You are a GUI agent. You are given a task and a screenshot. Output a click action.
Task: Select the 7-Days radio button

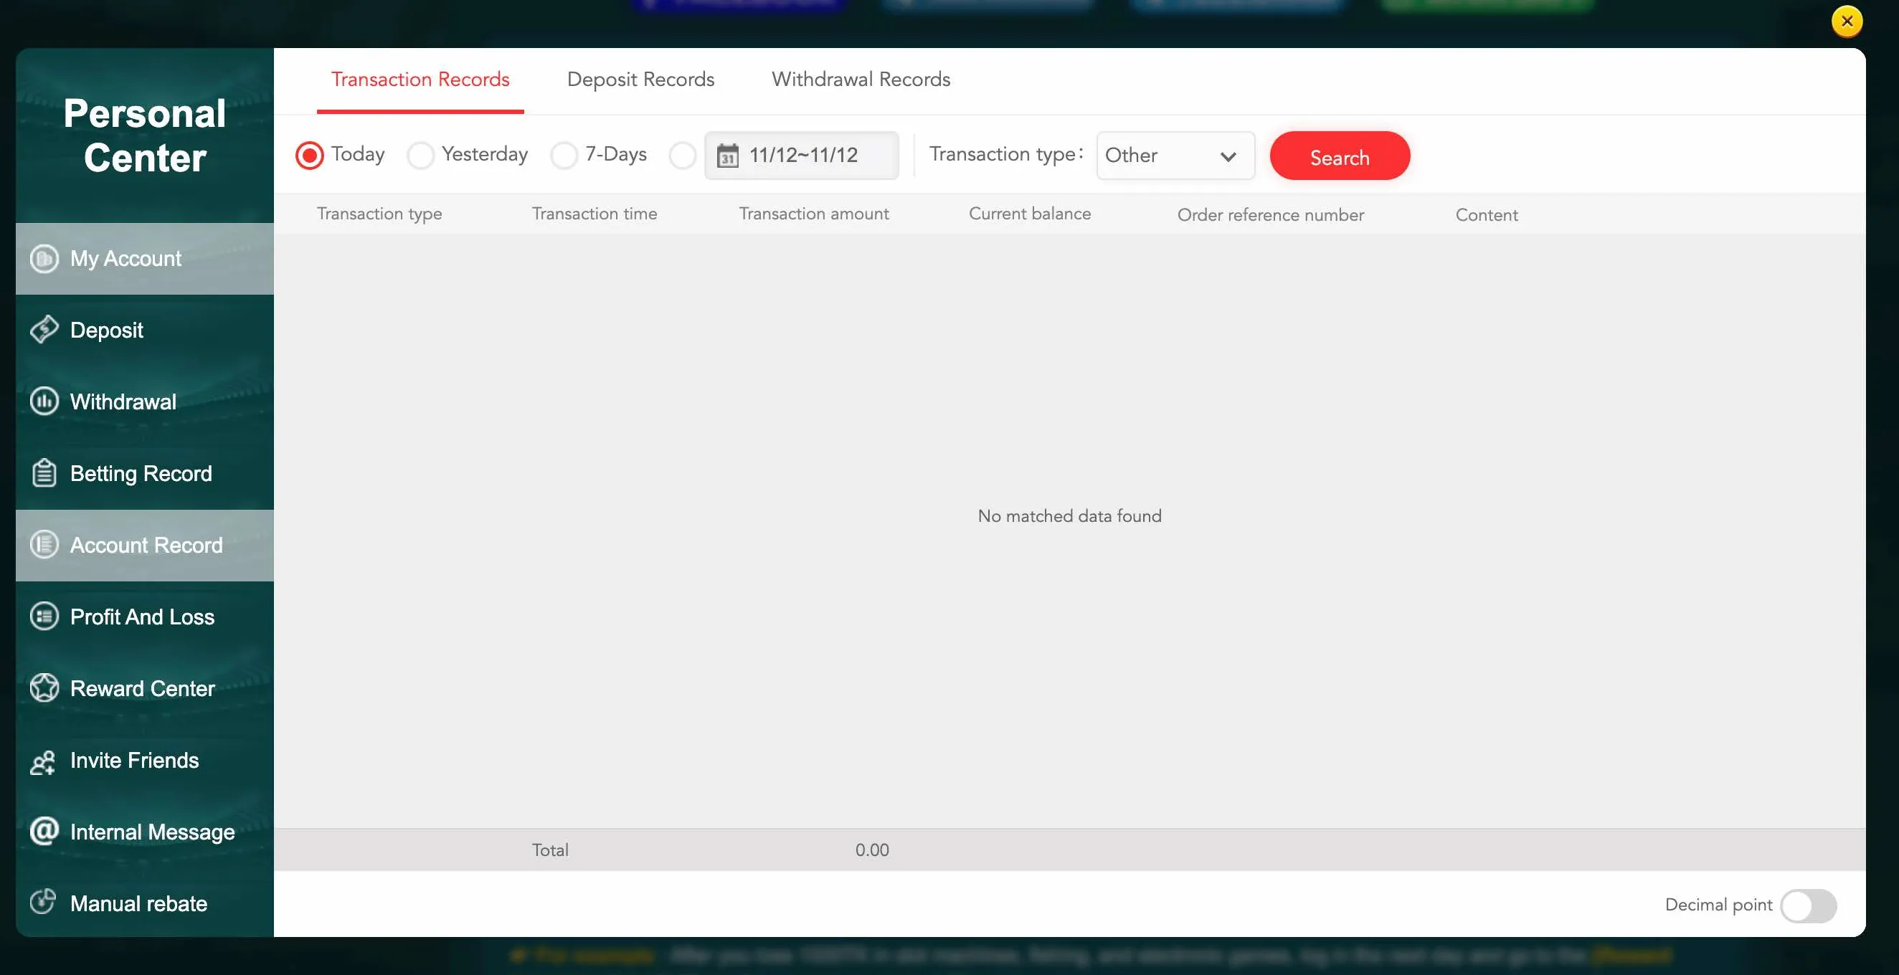point(564,156)
